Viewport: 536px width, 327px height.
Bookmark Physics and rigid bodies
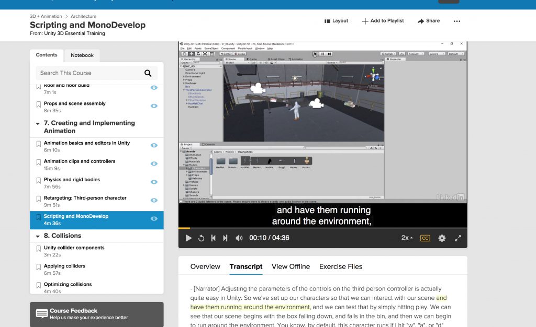39,180
